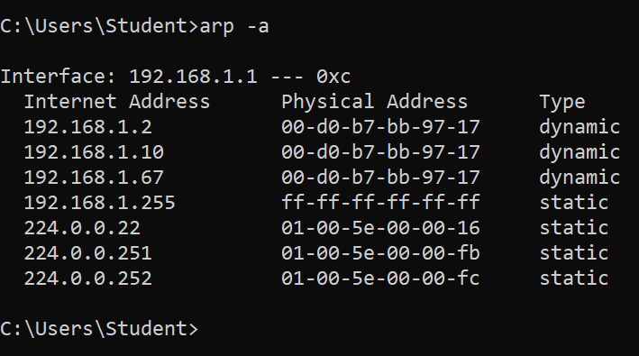
Task: Click multicast address 224.0.0.251
Action: click(88, 253)
